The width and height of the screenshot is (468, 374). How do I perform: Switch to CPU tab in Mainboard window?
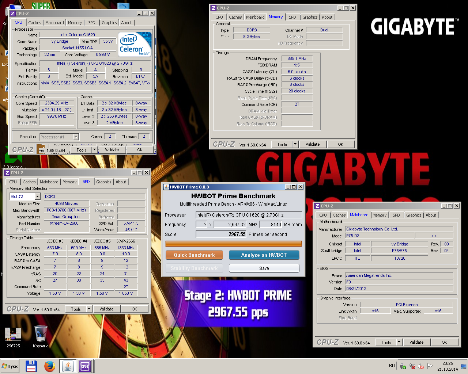tap(323, 215)
